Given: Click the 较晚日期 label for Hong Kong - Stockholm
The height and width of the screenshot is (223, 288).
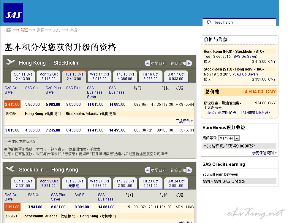Looking at the screenshot, I should coord(178,63).
